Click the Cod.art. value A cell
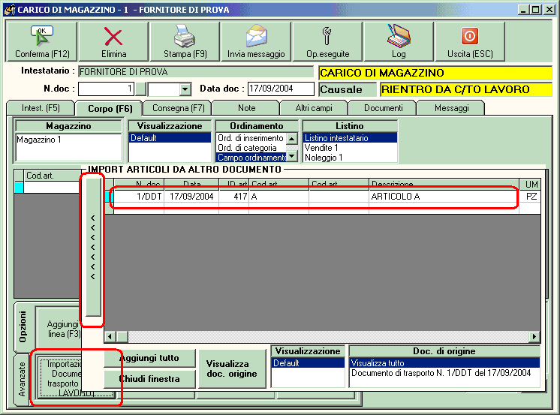The width and height of the screenshot is (560, 415). click(279, 196)
